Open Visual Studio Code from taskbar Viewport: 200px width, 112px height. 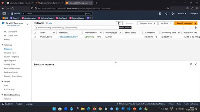129,109
